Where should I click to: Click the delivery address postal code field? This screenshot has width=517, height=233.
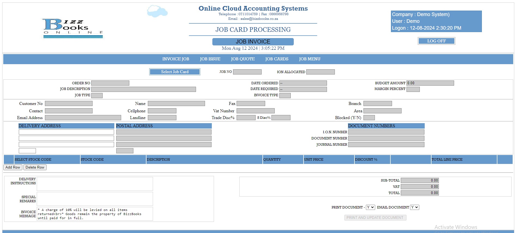click(27, 151)
